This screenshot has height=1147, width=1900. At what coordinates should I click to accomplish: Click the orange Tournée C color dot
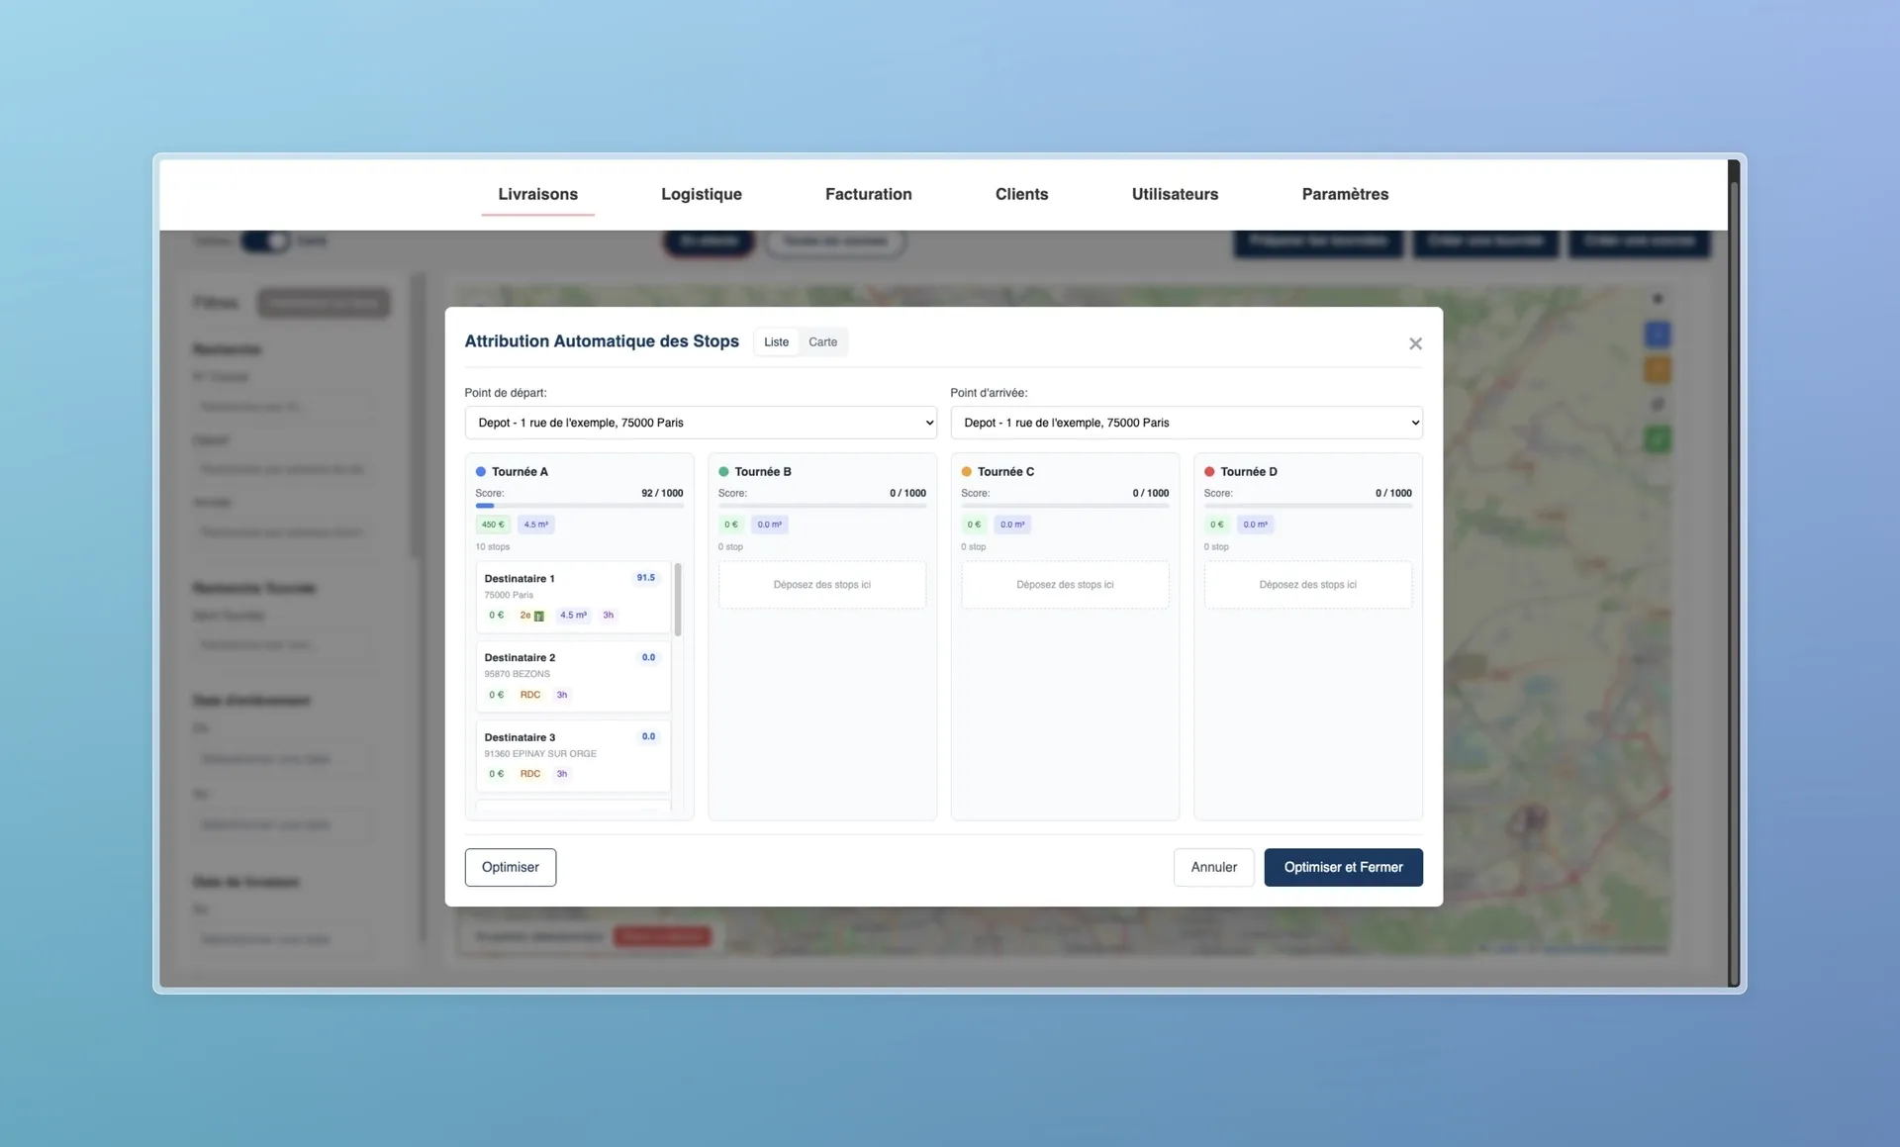click(x=967, y=472)
